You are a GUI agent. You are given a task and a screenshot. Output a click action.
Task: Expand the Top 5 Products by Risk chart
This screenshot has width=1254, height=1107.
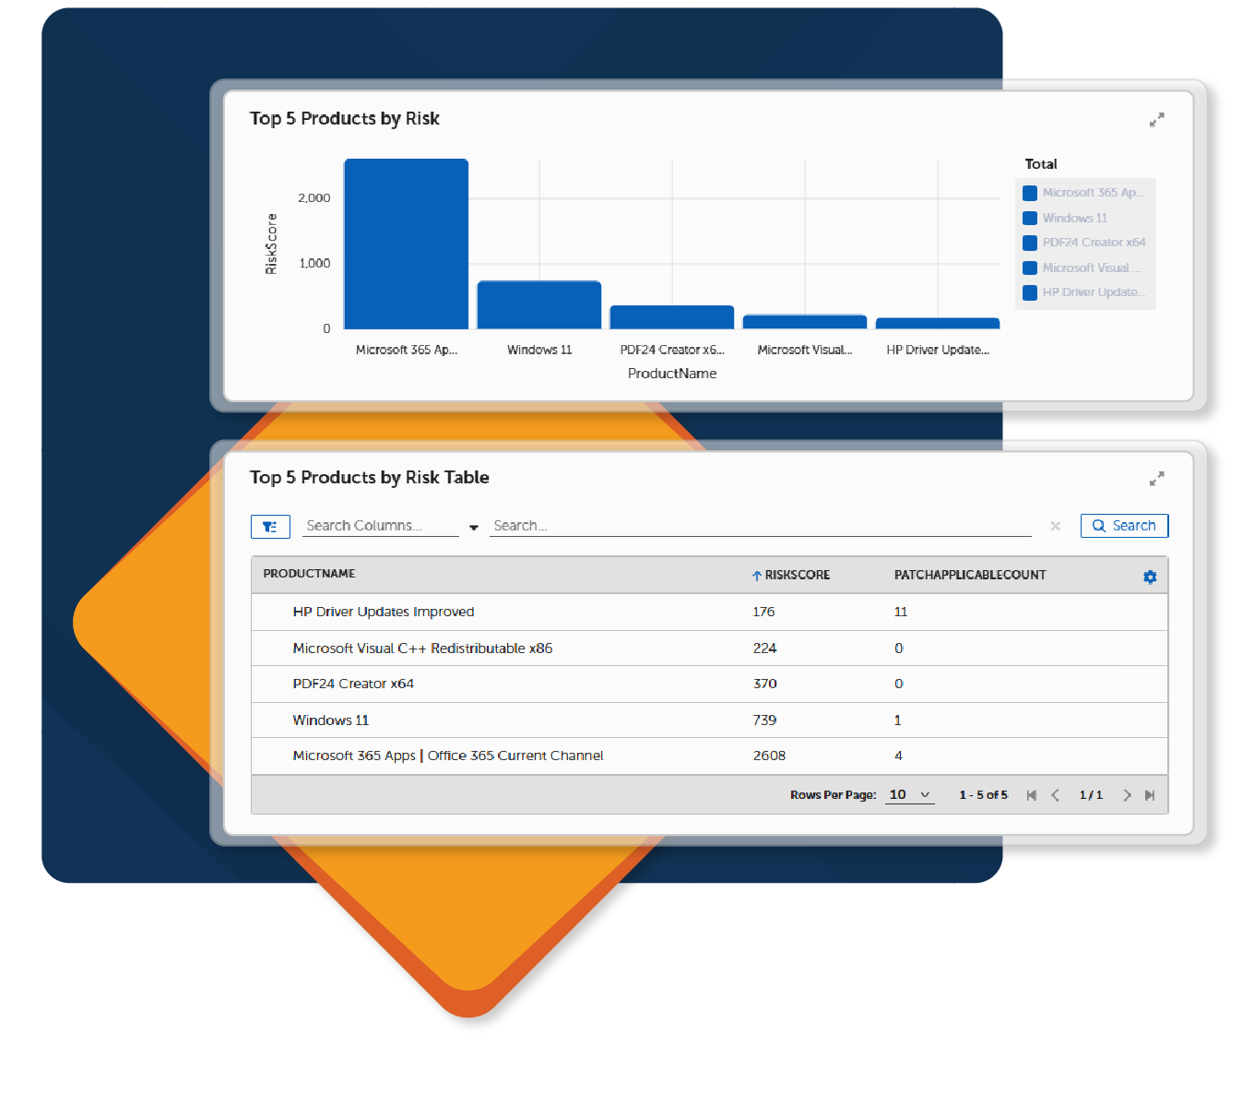click(x=1156, y=120)
